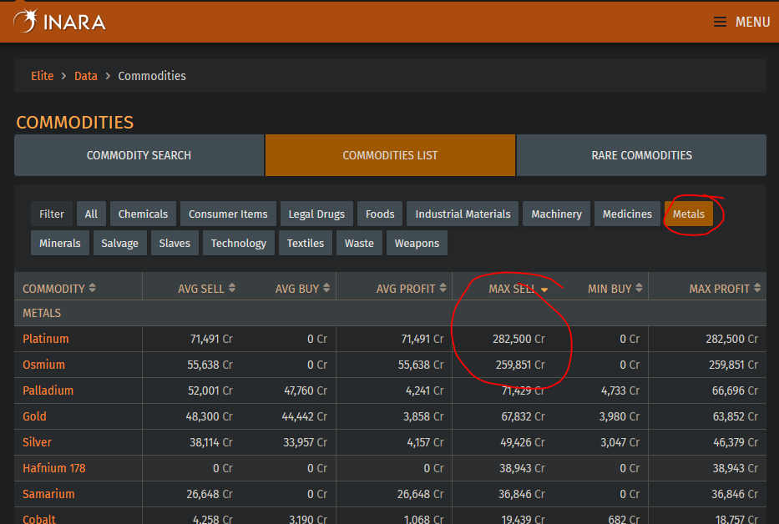
Task: Filter by Foods
Action: coord(380,214)
